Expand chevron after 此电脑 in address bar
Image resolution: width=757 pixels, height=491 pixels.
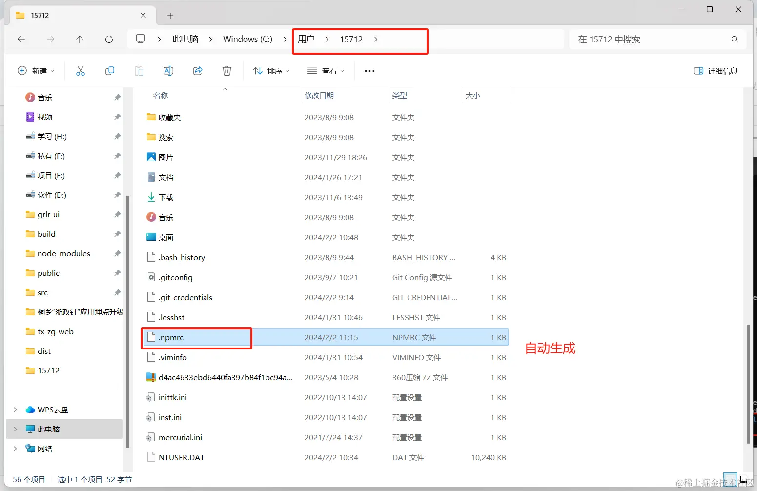point(210,39)
